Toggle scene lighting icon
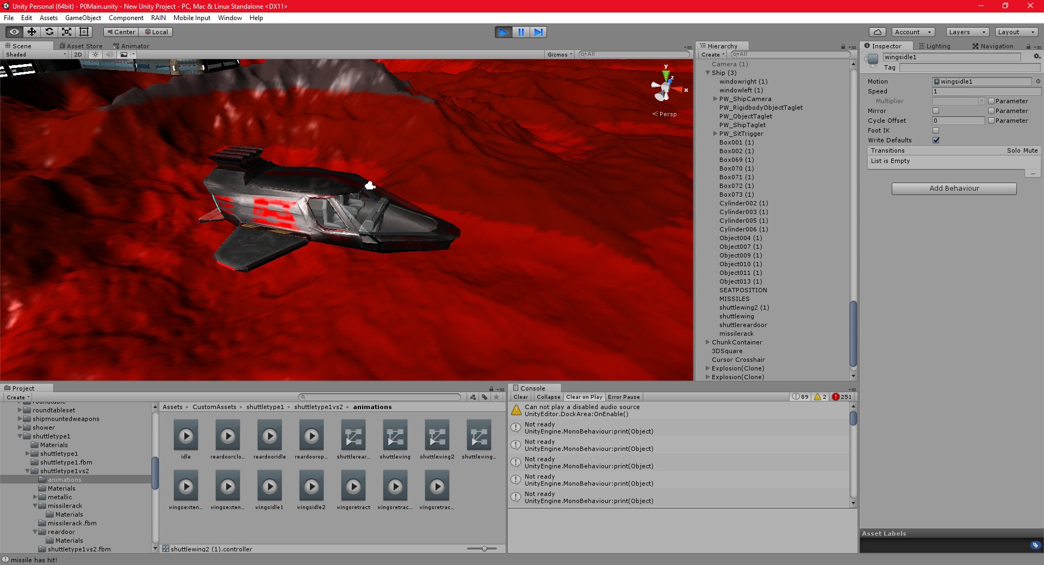This screenshot has height=565, width=1044. click(95, 54)
